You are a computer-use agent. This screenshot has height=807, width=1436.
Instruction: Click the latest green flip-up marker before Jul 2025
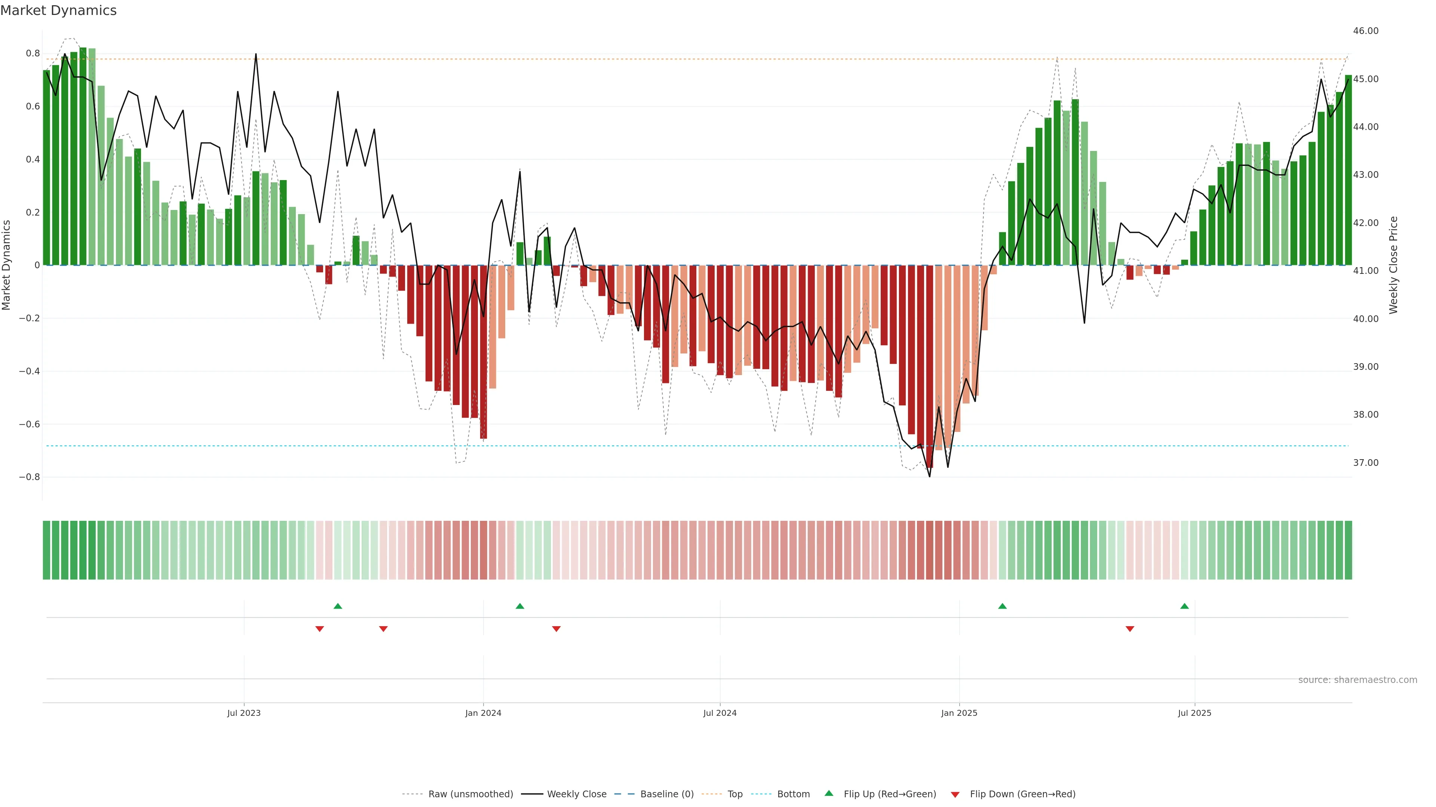coord(1185,606)
